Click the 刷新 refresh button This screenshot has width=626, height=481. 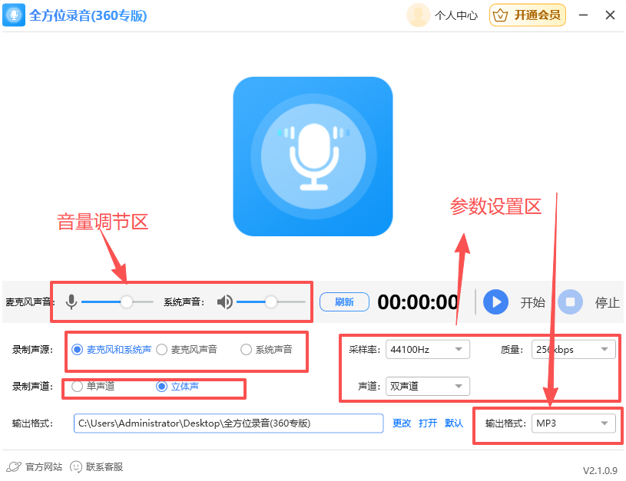344,302
